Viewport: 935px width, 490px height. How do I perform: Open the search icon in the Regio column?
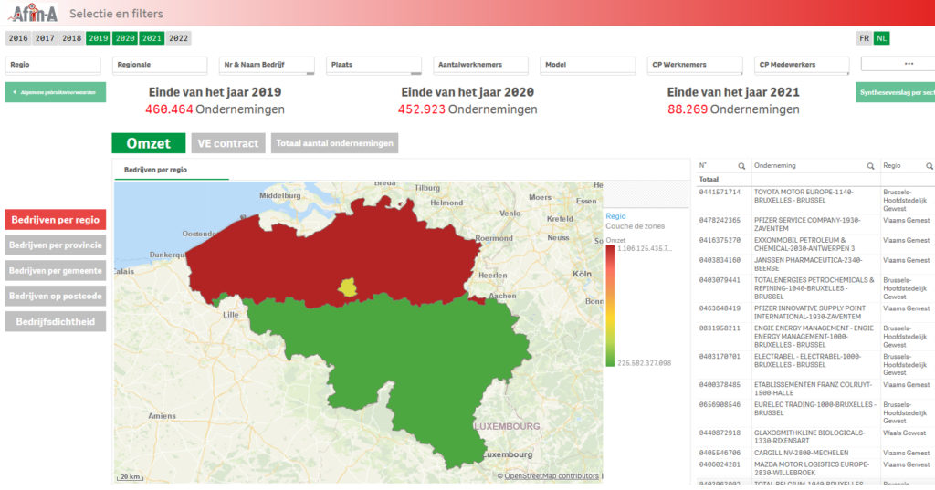929,166
